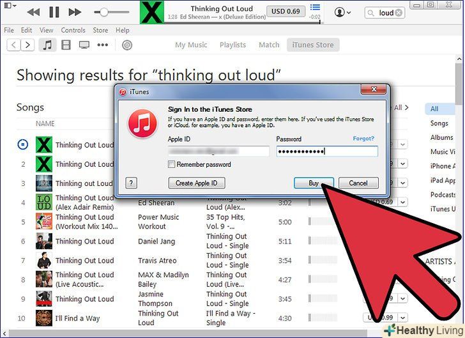Adjust the volume slider knob
The image size is (465, 338).
[x=103, y=12]
